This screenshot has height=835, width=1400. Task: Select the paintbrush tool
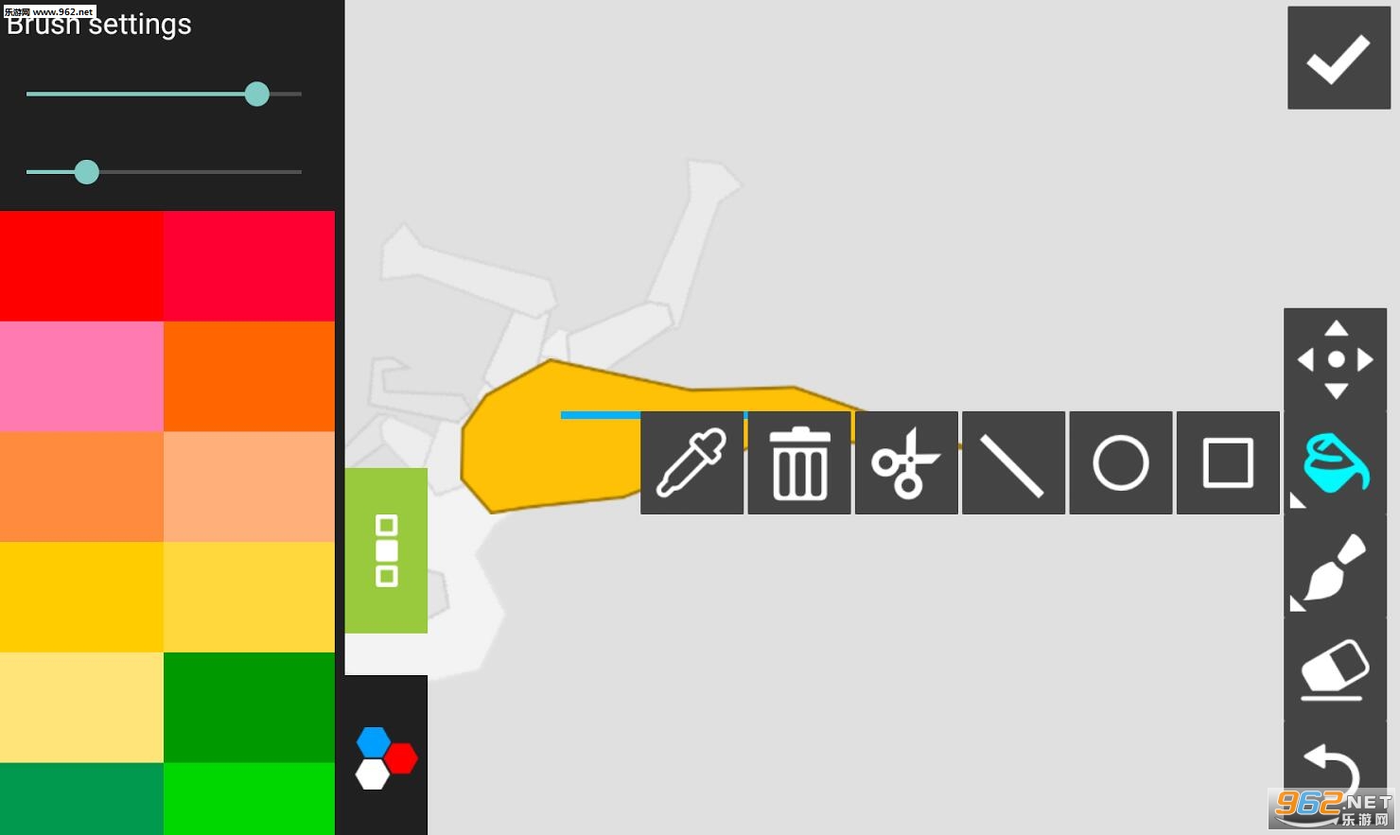point(1336,566)
